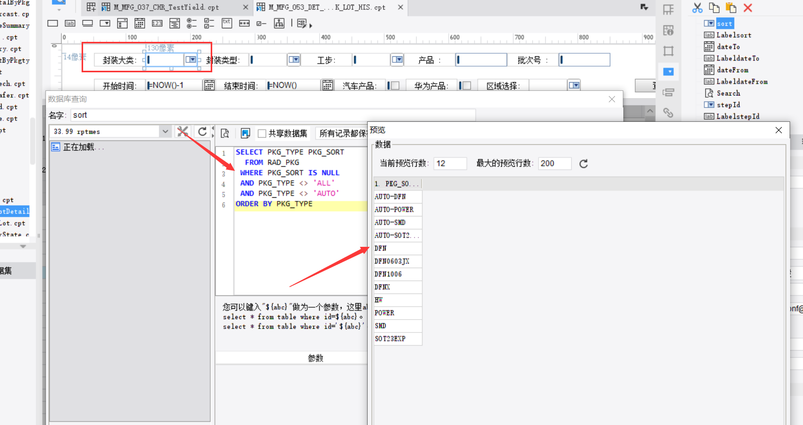Open the 工步 combo box arrow
803x425 pixels.
[397, 60]
